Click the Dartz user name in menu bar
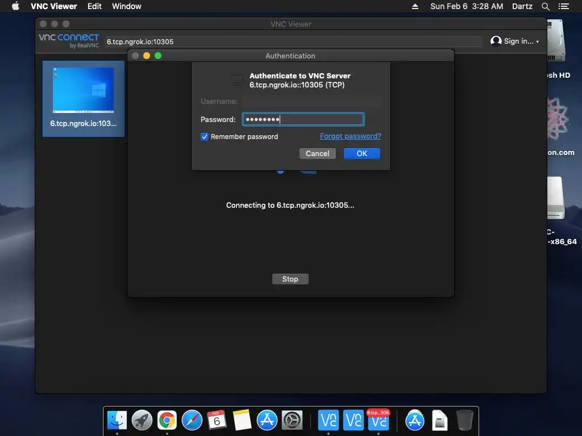This screenshot has width=582, height=436. point(522,6)
